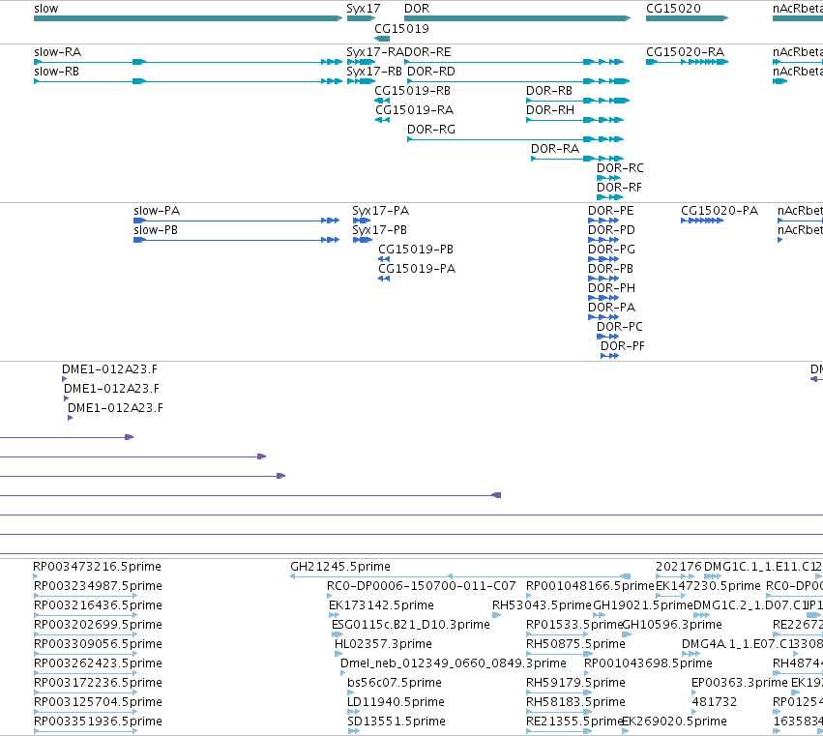823x736 pixels.
Task: Select the DOR-RC transcript label
Action: point(620,168)
